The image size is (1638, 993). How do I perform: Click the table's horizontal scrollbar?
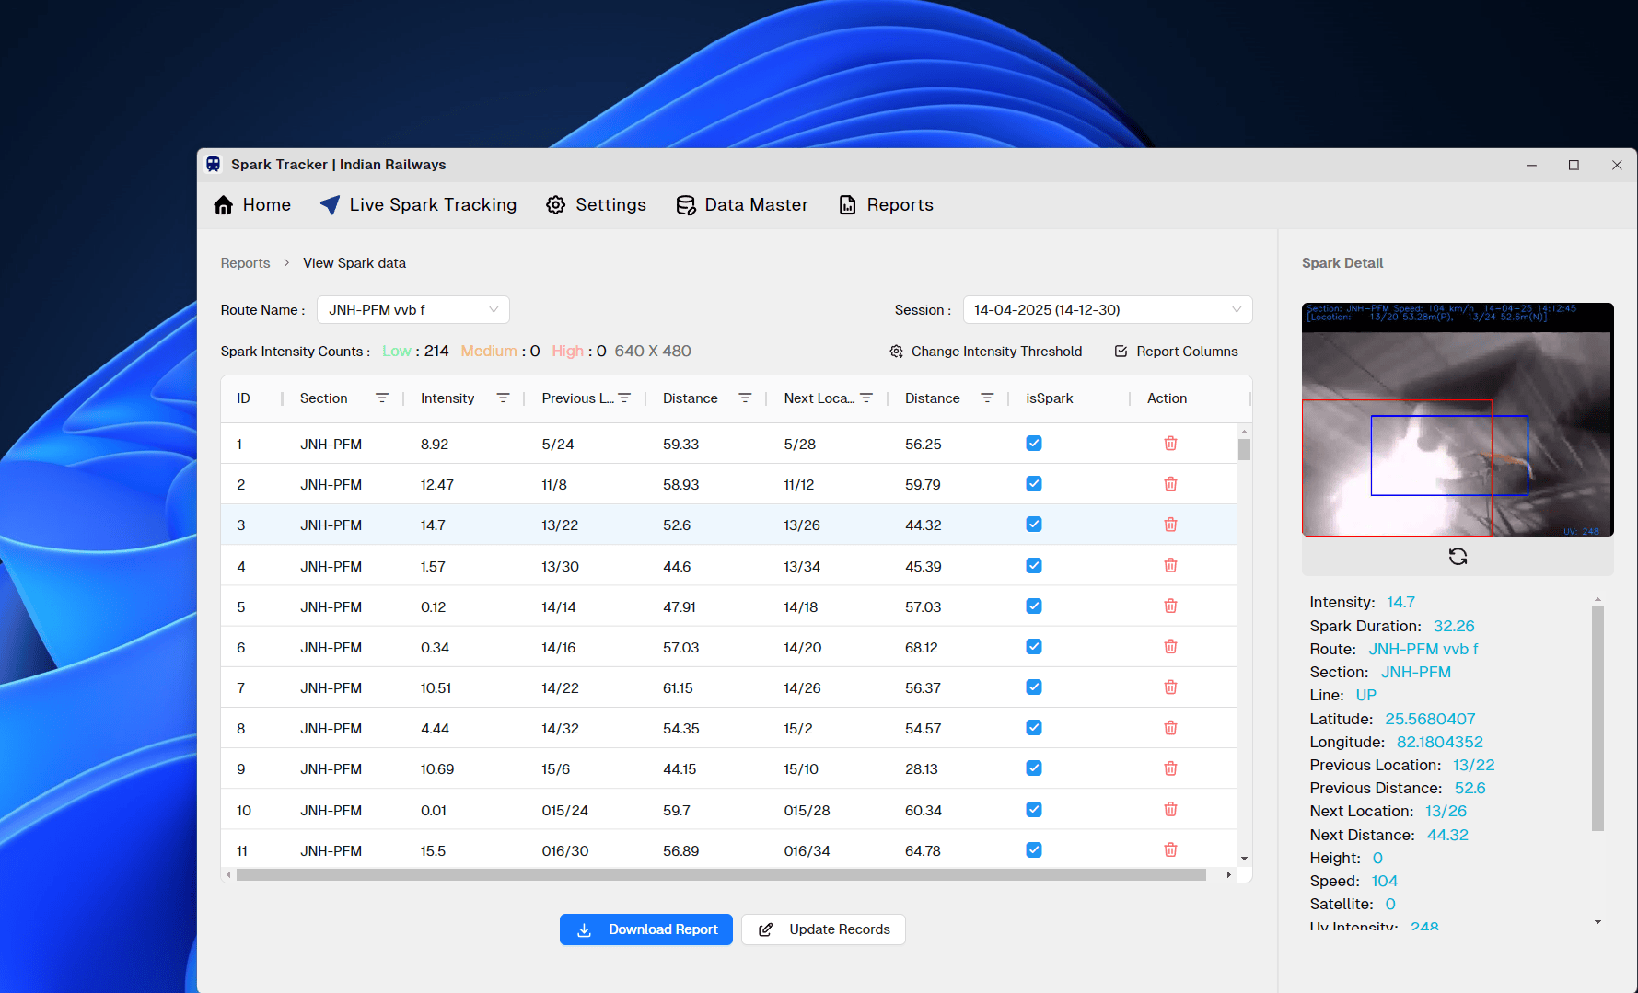tap(721, 875)
